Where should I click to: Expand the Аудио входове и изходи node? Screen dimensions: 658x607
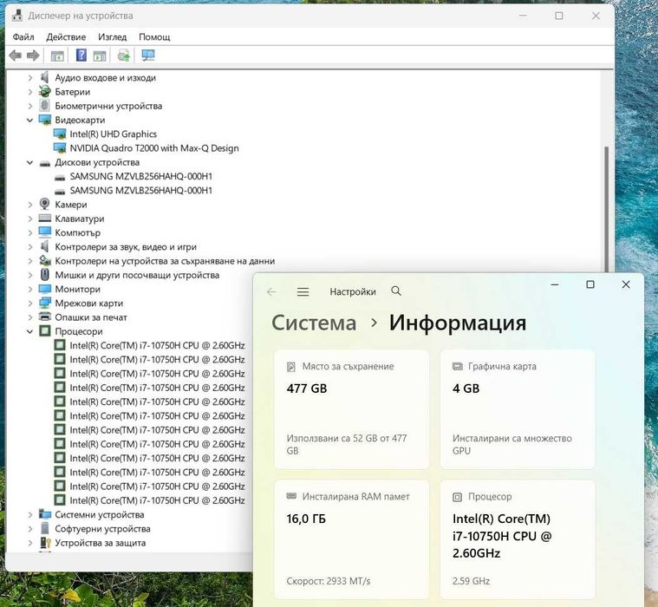[x=29, y=78]
